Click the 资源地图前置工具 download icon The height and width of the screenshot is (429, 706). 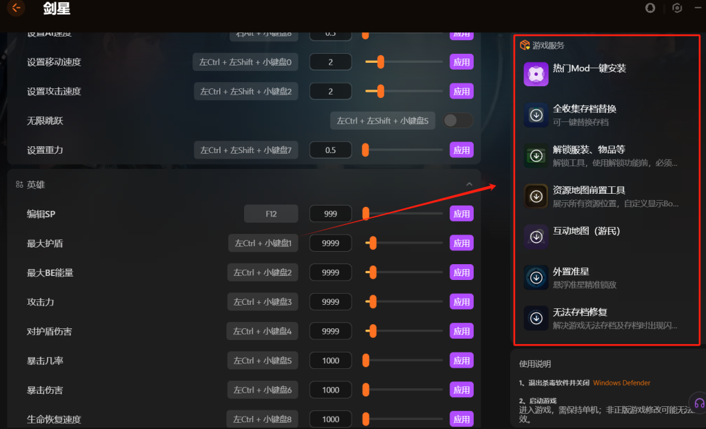coord(536,196)
